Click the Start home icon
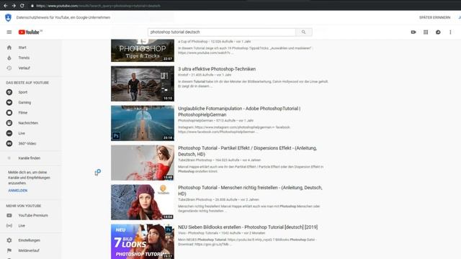This screenshot has width=461, height=259. 9,47
